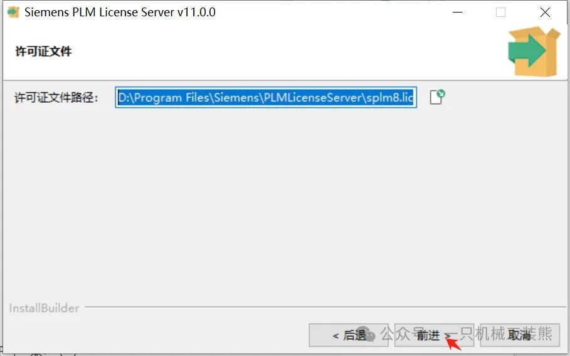Image resolution: width=570 pixels, height=356 pixels.
Task: Go back with the 后退 button
Action: coord(349,335)
